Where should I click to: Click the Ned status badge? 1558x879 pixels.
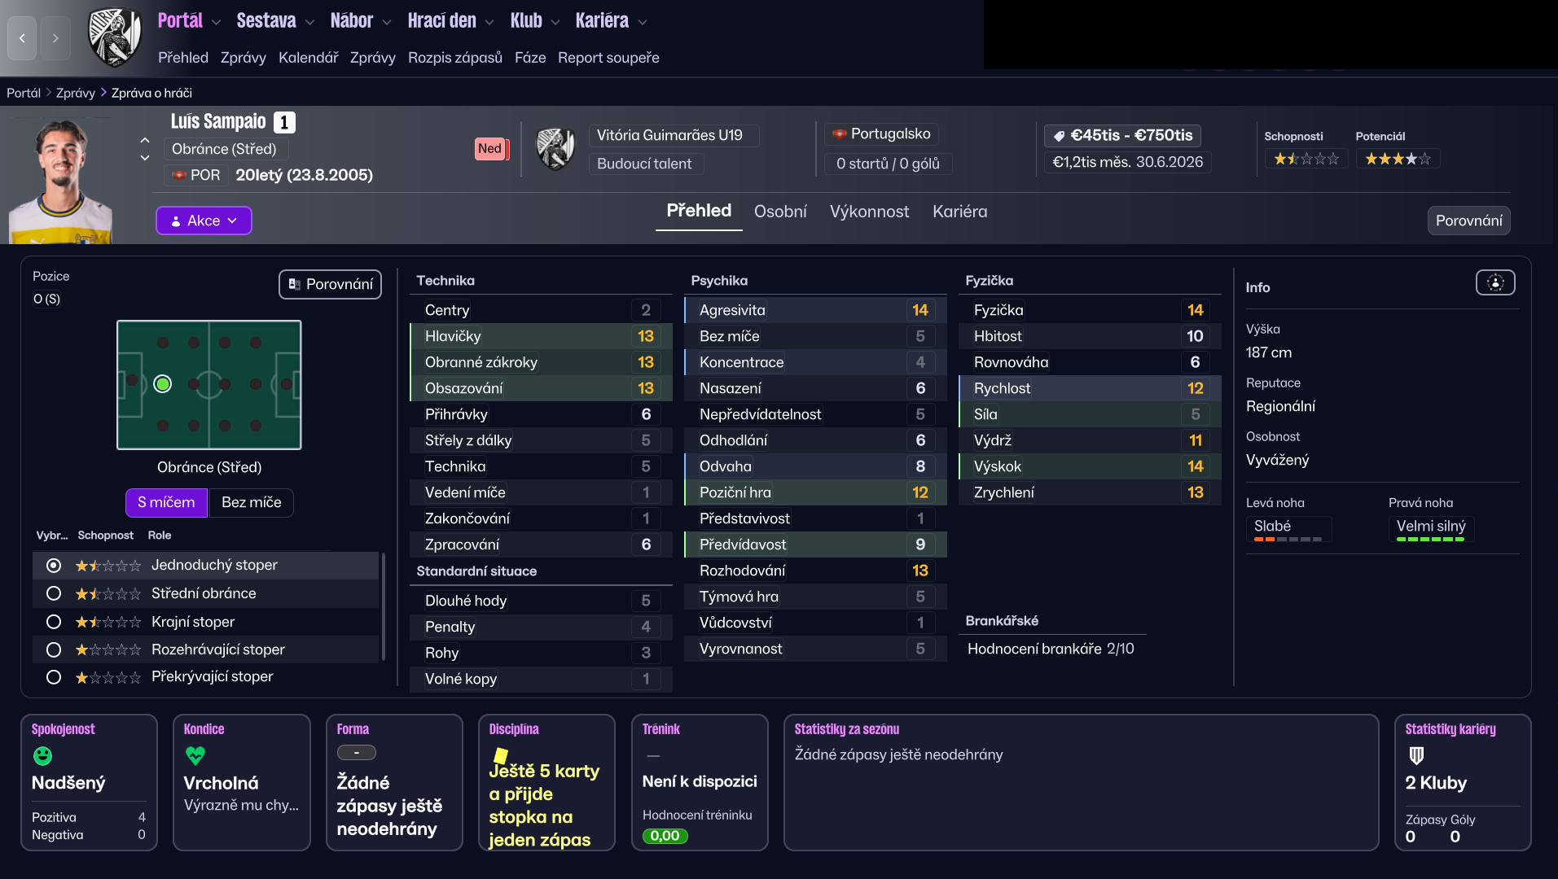click(491, 149)
